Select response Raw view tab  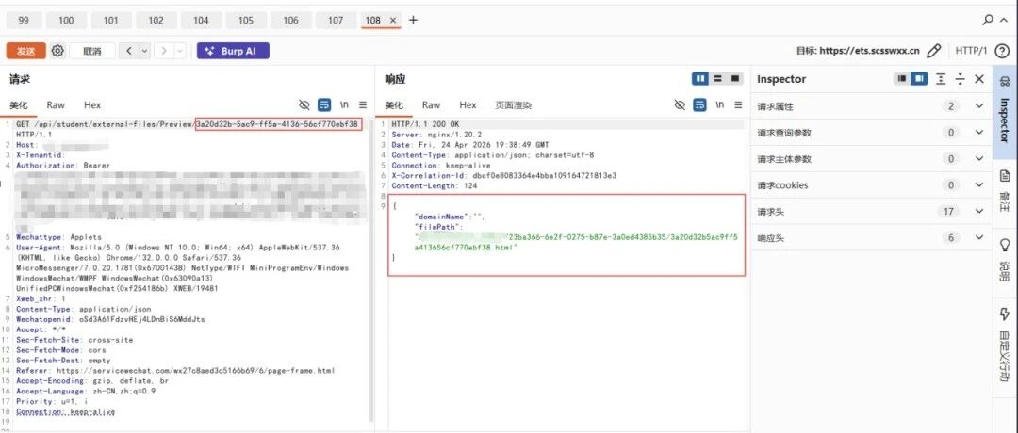tap(431, 105)
